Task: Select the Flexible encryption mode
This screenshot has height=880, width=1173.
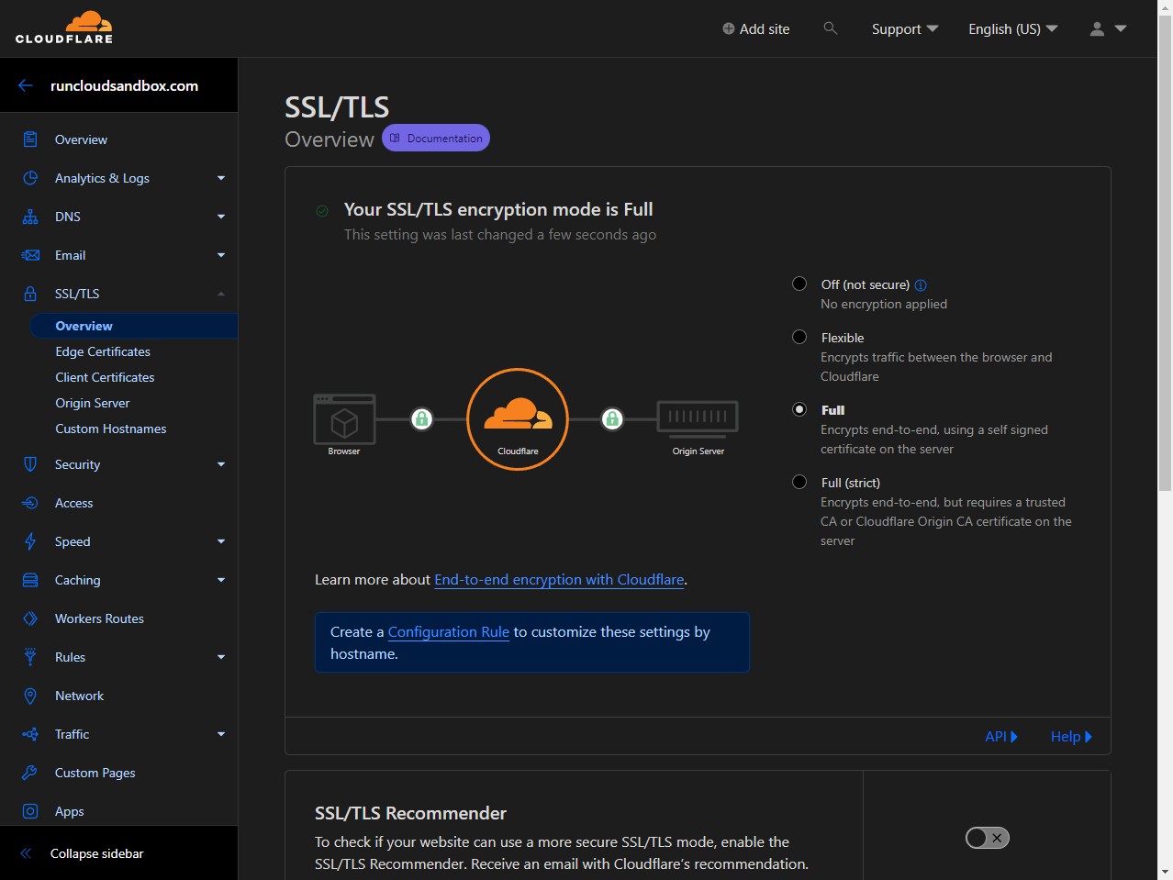Action: 799,337
